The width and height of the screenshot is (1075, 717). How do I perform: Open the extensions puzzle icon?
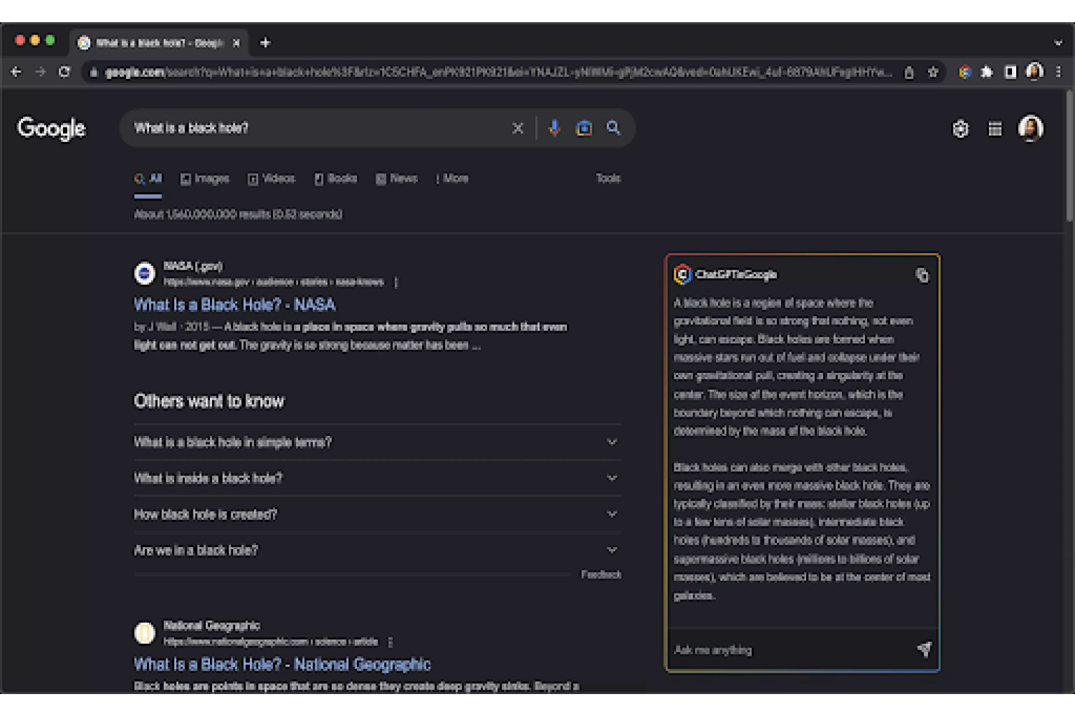987,72
